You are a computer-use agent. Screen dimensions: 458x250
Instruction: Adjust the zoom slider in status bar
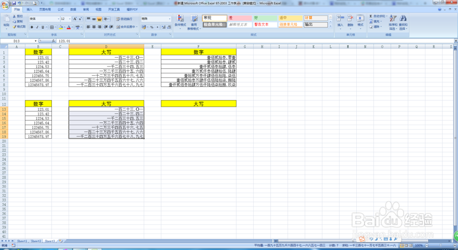[x=441, y=245]
